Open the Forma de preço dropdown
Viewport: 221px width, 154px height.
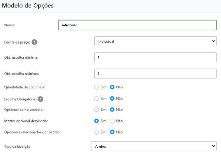point(155,42)
